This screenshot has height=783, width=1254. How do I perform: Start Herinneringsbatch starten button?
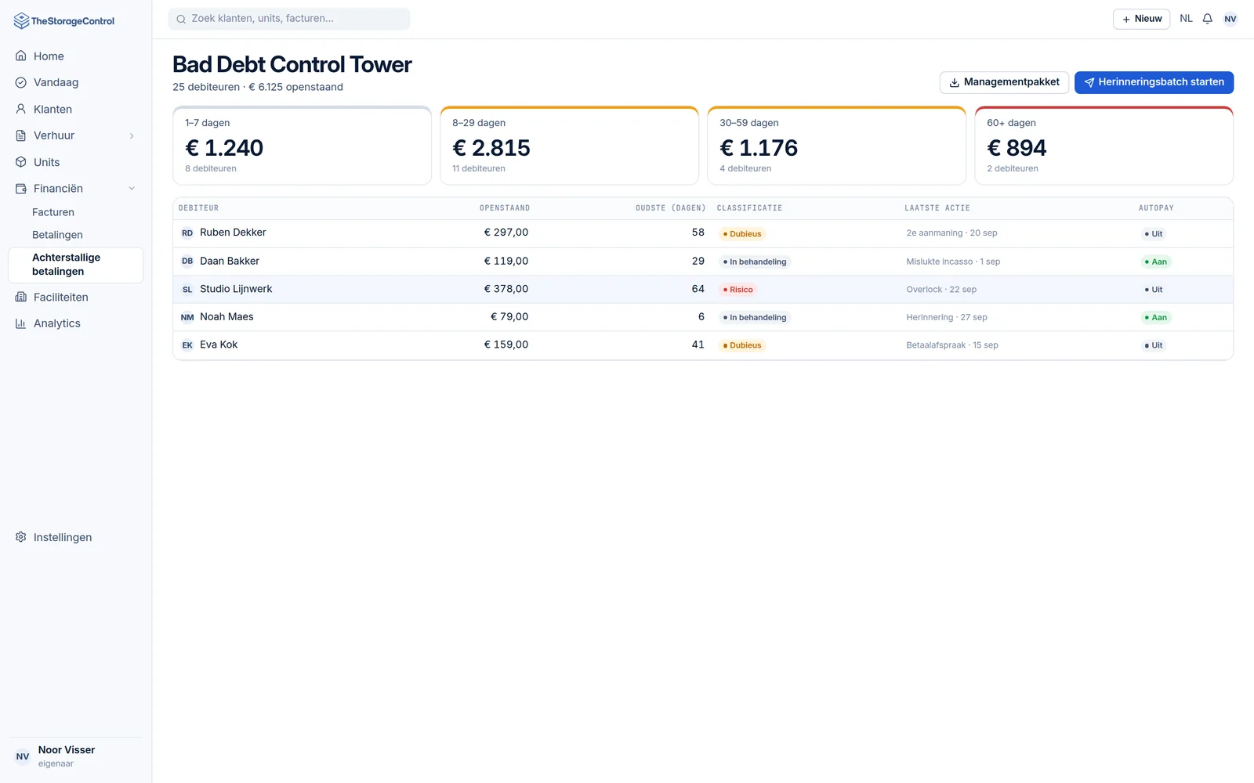point(1154,82)
